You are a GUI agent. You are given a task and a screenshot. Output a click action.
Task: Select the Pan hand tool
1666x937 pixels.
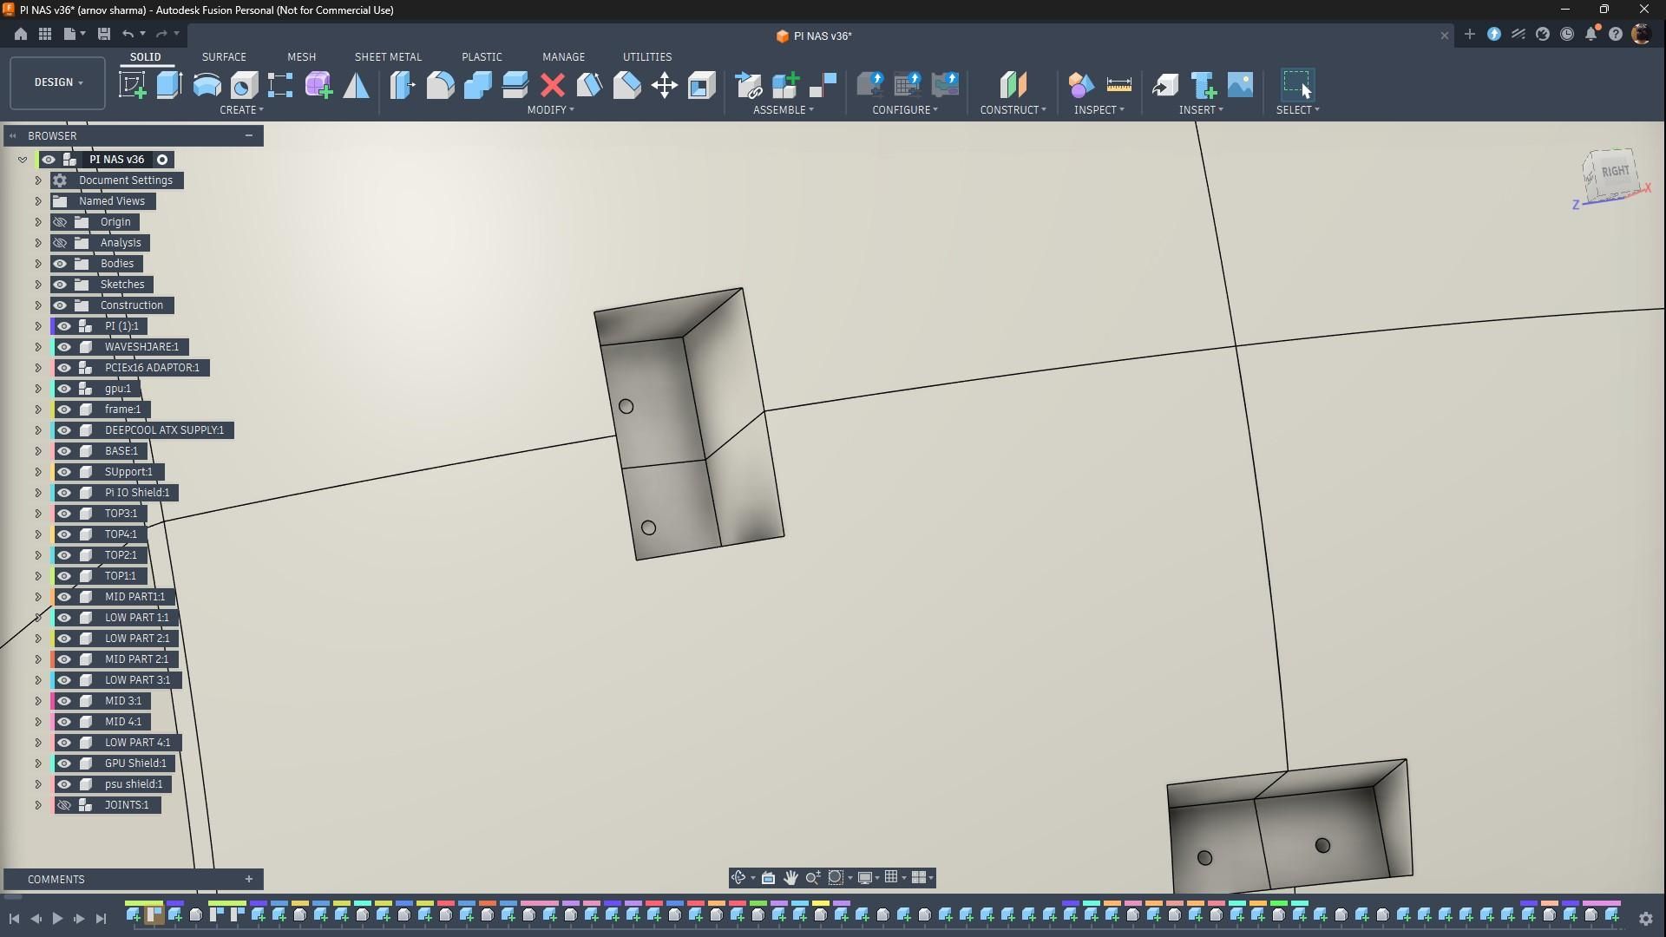pos(790,878)
